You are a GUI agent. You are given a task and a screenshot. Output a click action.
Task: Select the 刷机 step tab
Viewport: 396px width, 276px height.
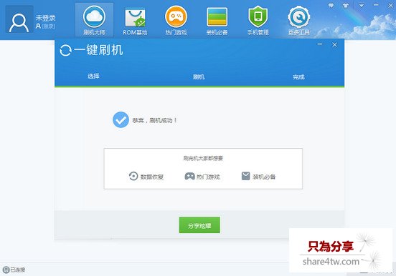coord(199,77)
